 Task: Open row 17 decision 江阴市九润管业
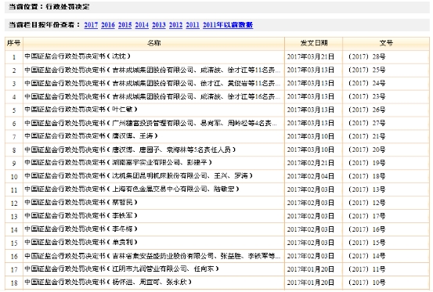(121, 269)
